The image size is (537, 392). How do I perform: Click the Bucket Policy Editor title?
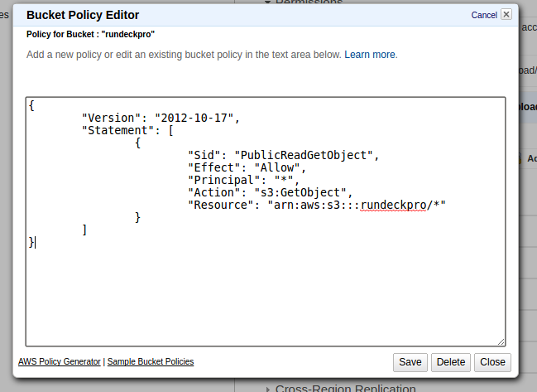click(83, 15)
